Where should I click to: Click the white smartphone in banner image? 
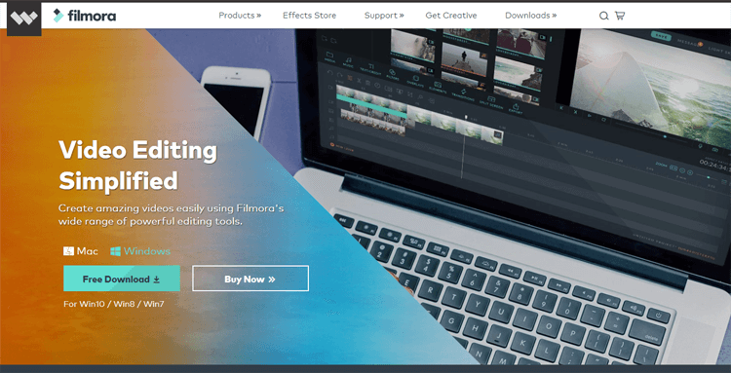236,101
